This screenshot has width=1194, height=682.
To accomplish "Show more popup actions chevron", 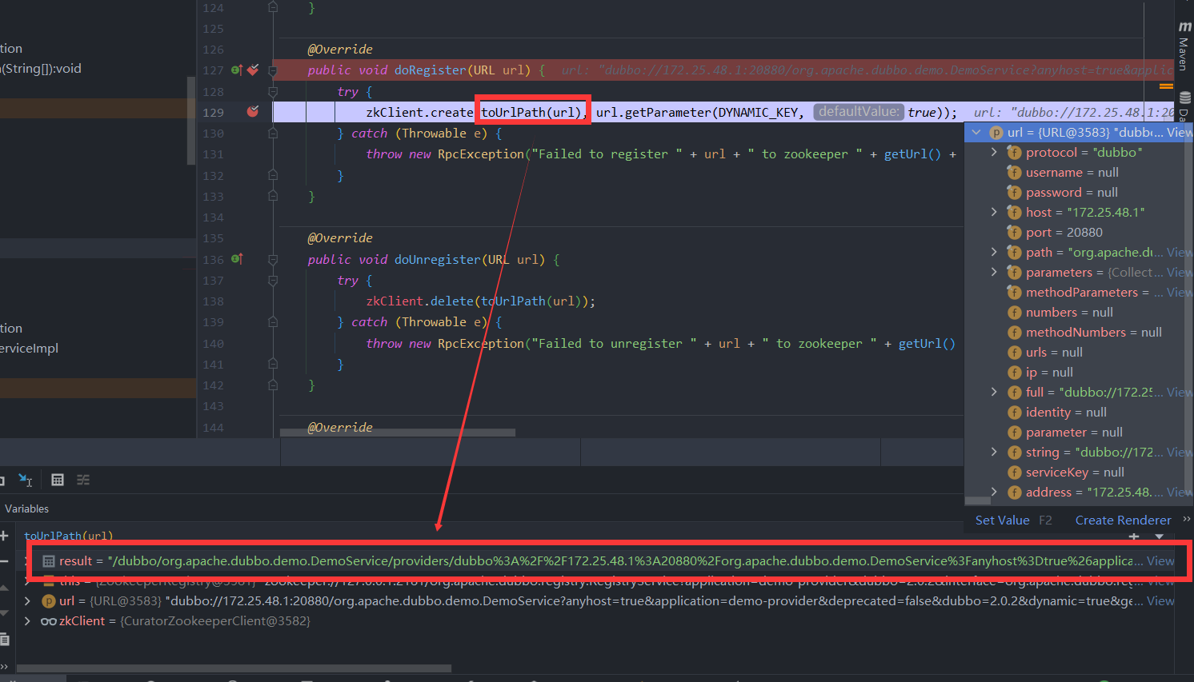I will 1186,519.
